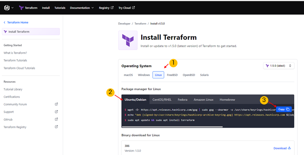Screen dimensions: 304x155
Task: Click the sudo apt update command line
Action: (160, 120)
